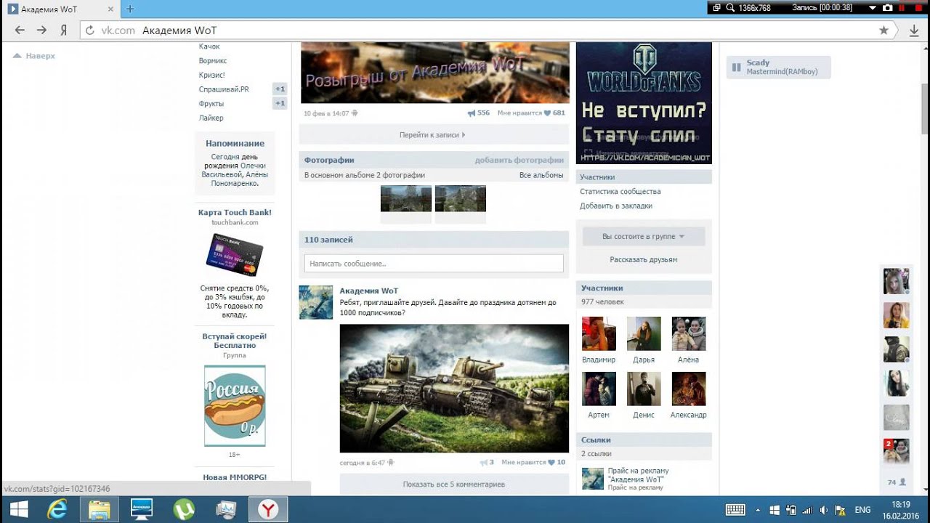Click the browser back arrow
This screenshot has width=930, height=523.
tap(20, 30)
